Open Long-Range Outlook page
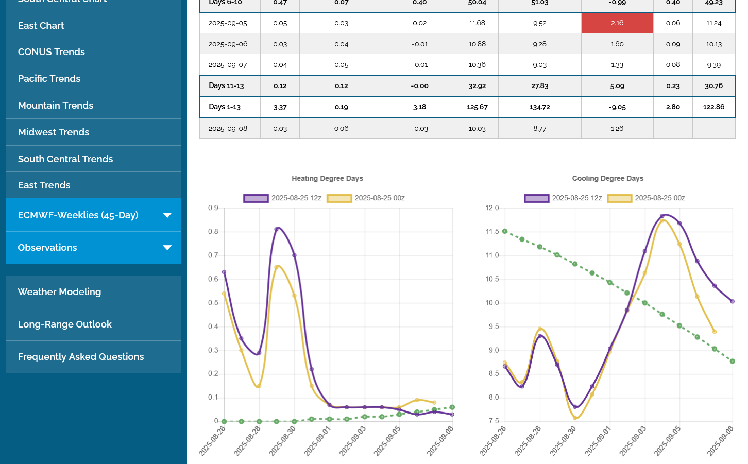This screenshot has width=748, height=464. [65, 324]
